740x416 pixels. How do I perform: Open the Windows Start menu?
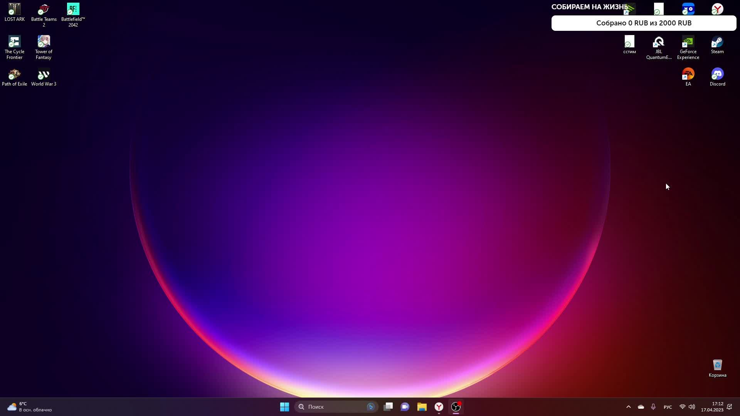click(284, 407)
